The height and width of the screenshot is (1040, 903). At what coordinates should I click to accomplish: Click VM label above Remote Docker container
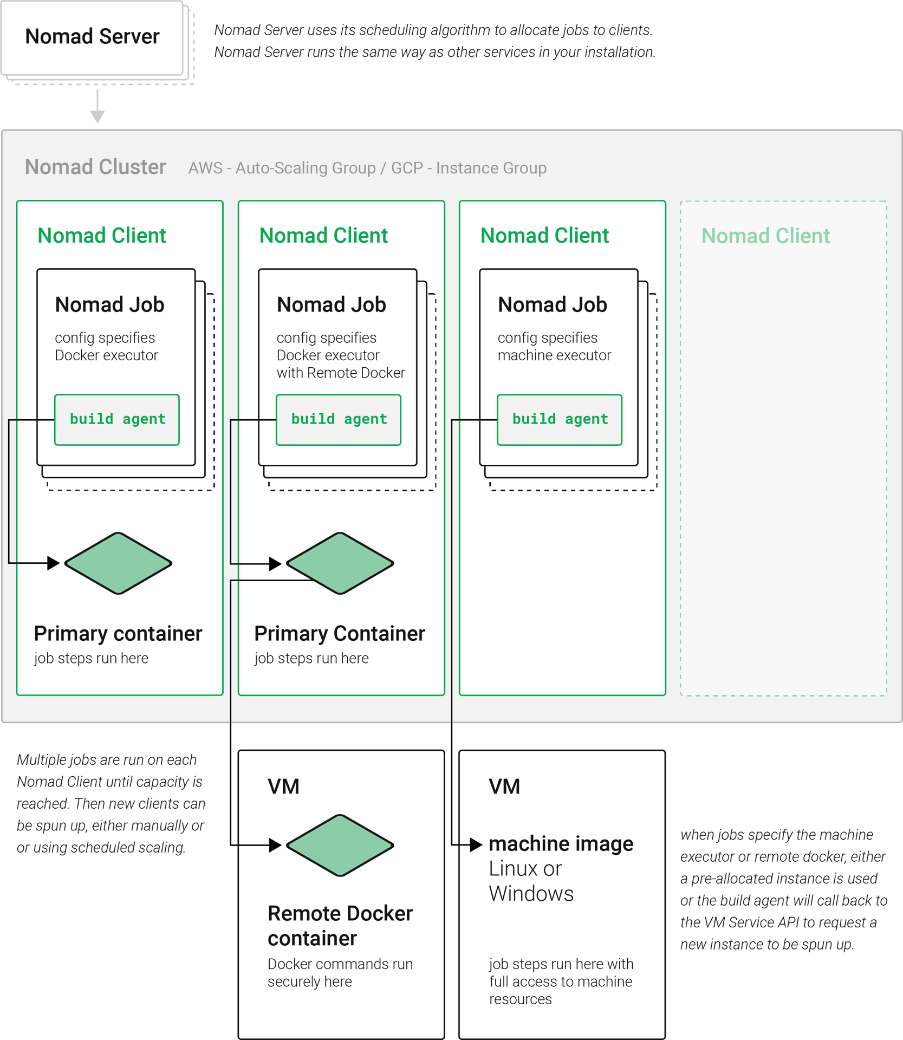(283, 786)
